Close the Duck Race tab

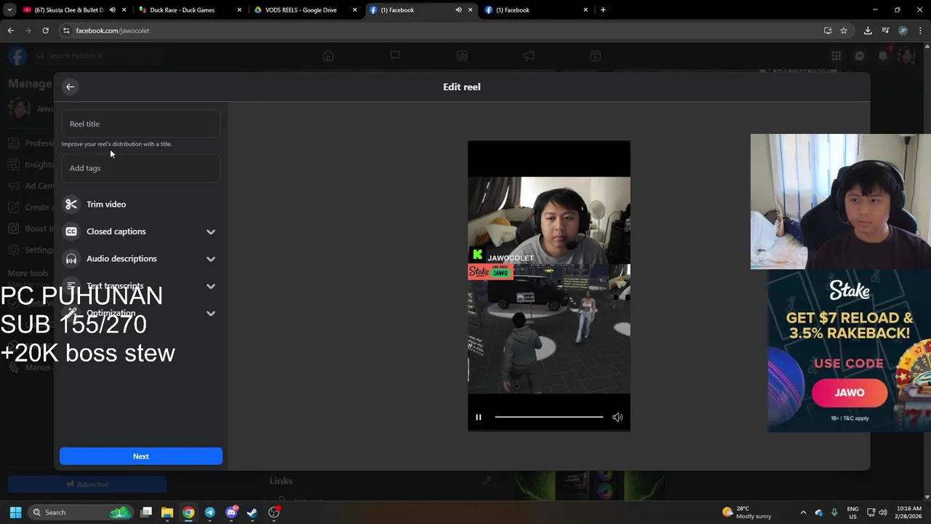pyautogui.click(x=239, y=10)
